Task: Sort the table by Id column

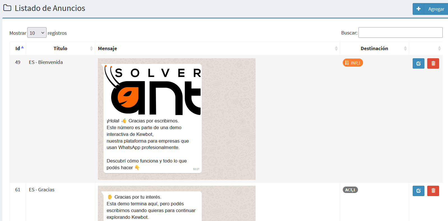Action: tap(18, 48)
